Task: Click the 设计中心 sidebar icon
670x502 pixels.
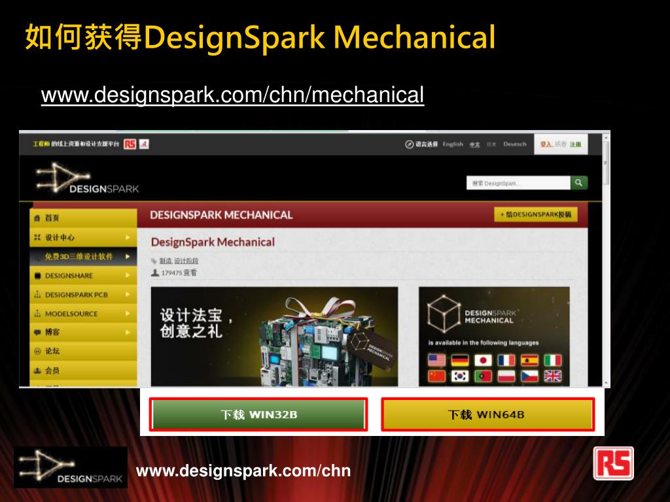Action: point(37,237)
